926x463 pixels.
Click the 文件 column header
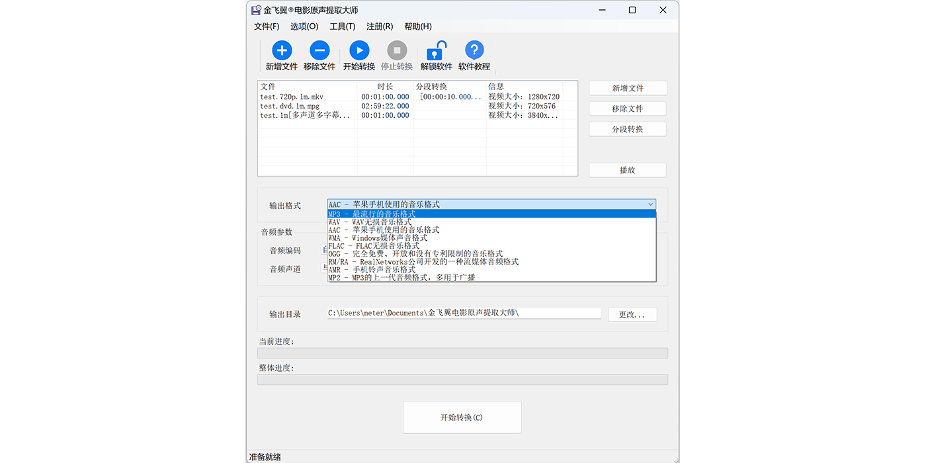click(308, 87)
